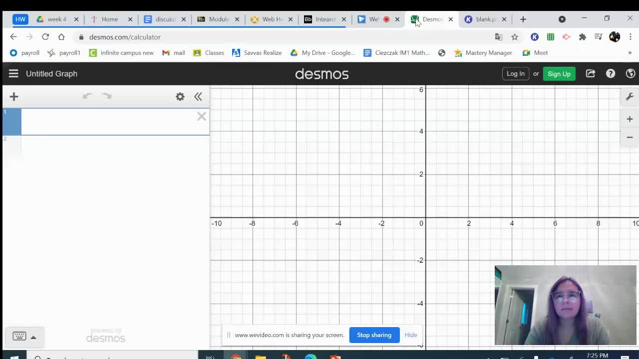Click the webcam video overlay
The width and height of the screenshot is (639, 359).
click(x=566, y=305)
